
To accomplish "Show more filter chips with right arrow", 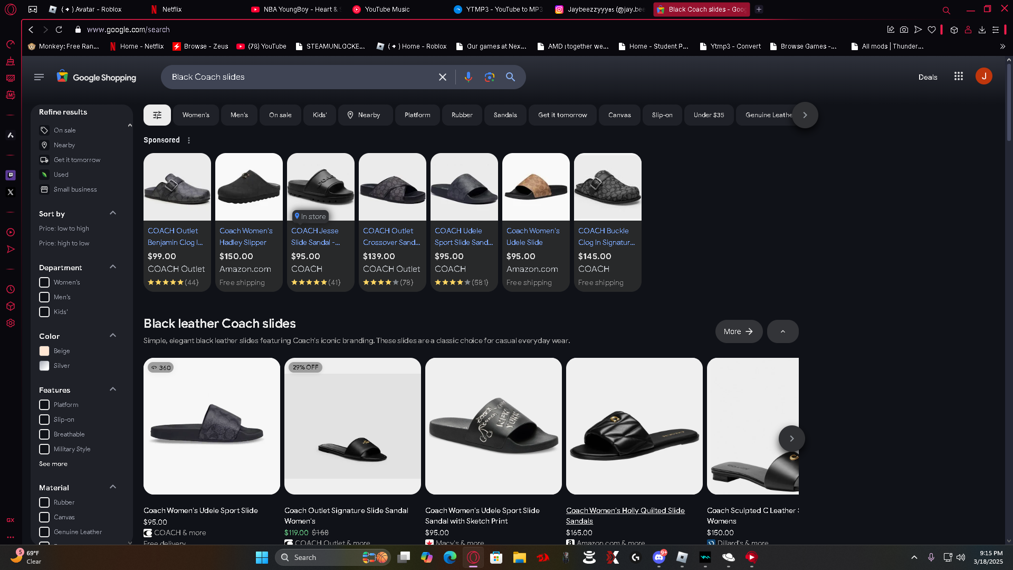I will 805,115.
